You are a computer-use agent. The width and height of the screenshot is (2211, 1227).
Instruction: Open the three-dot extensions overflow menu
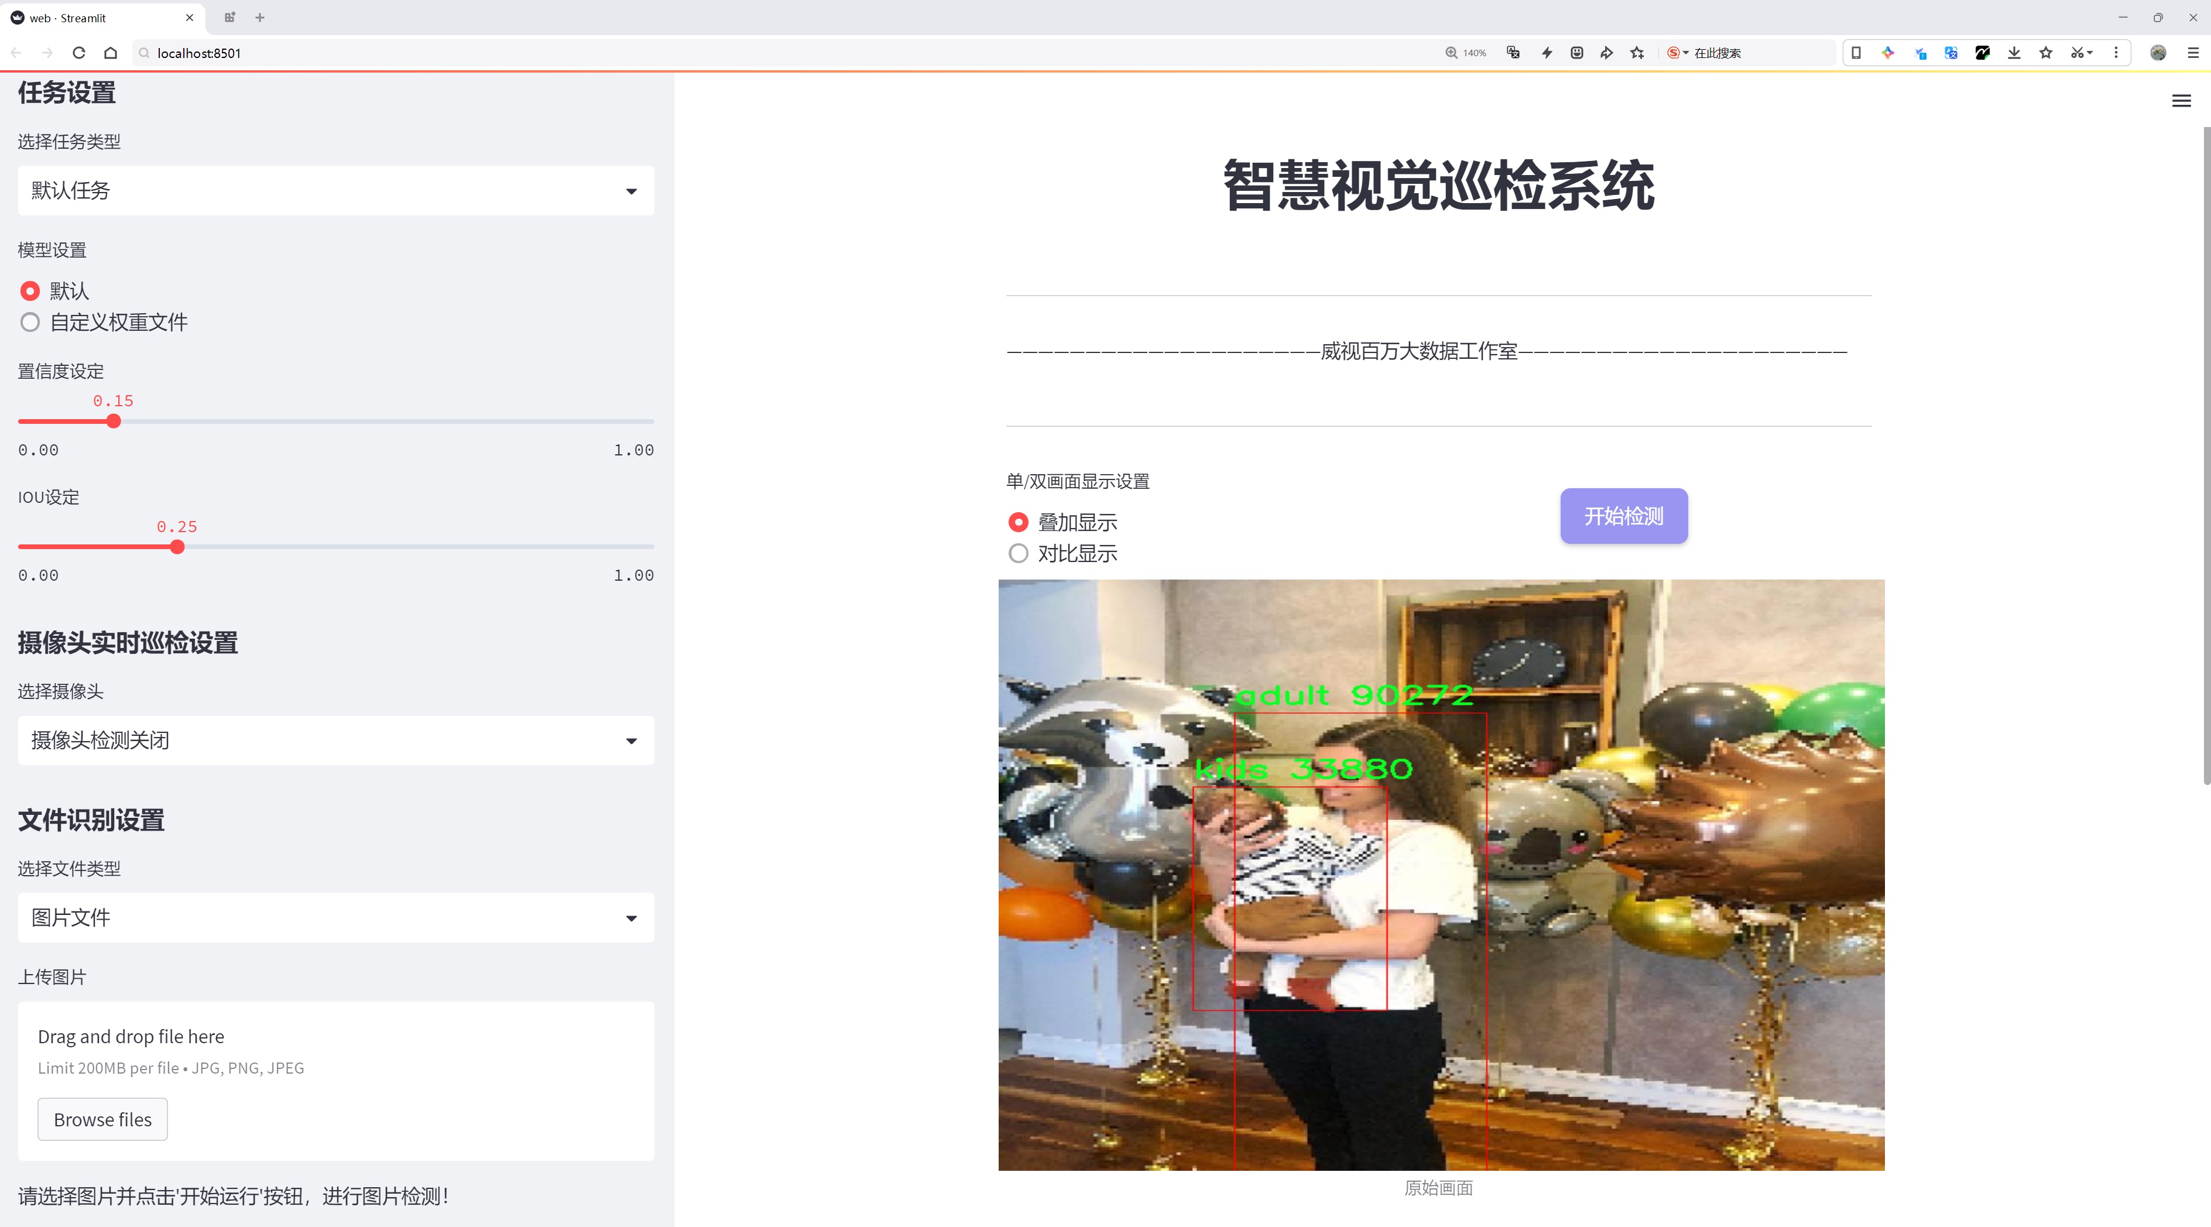[x=2116, y=52]
